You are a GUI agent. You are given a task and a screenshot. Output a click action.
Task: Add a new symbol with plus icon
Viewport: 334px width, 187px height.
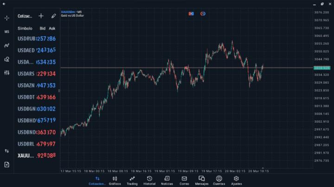click(41, 16)
